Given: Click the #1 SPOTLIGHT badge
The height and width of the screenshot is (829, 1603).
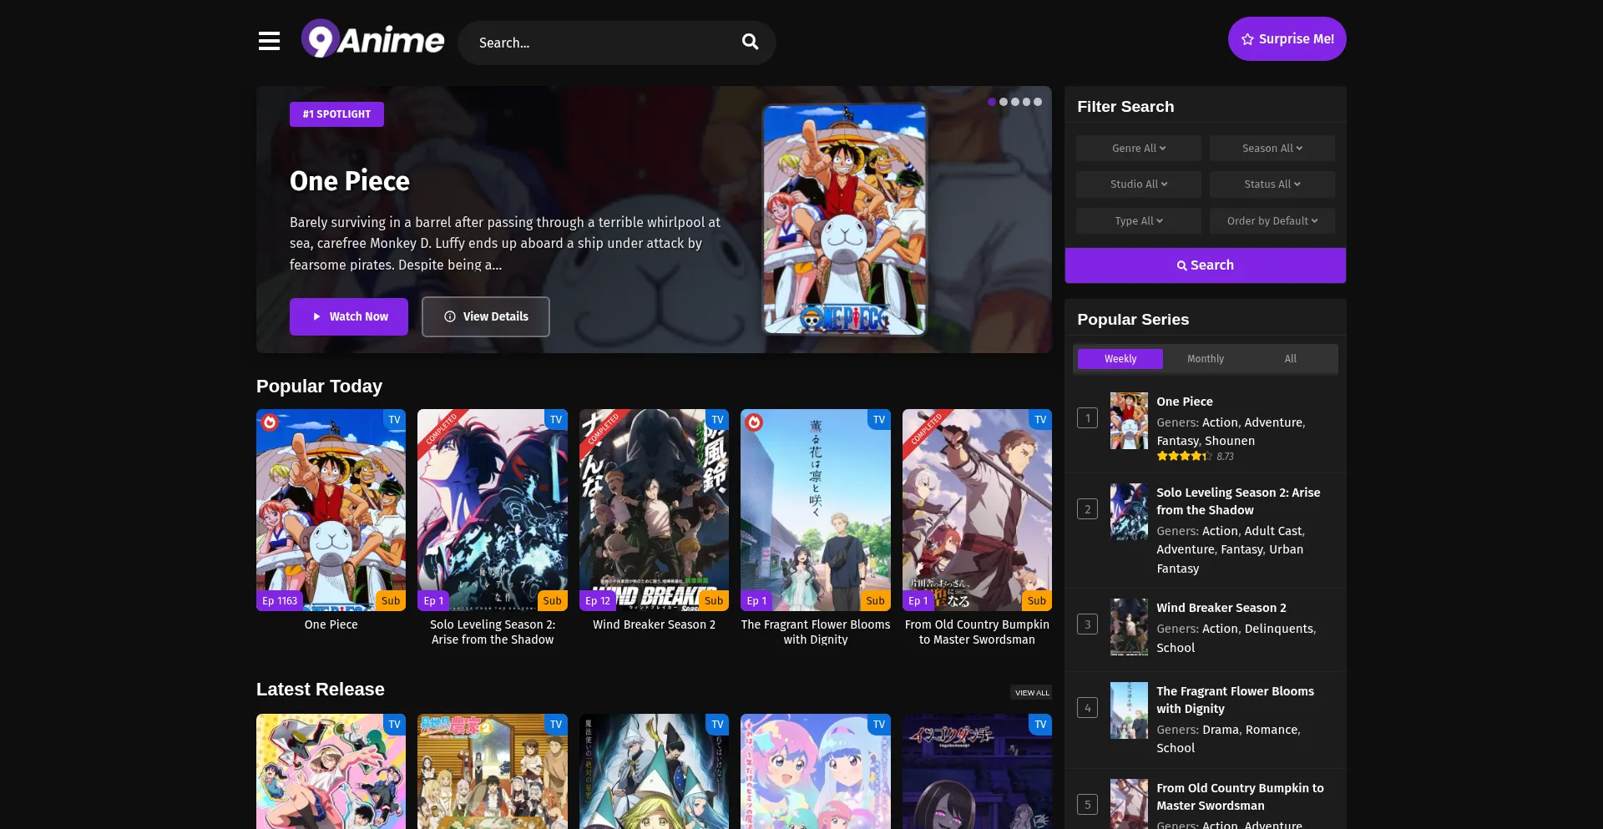Looking at the screenshot, I should coord(336,114).
